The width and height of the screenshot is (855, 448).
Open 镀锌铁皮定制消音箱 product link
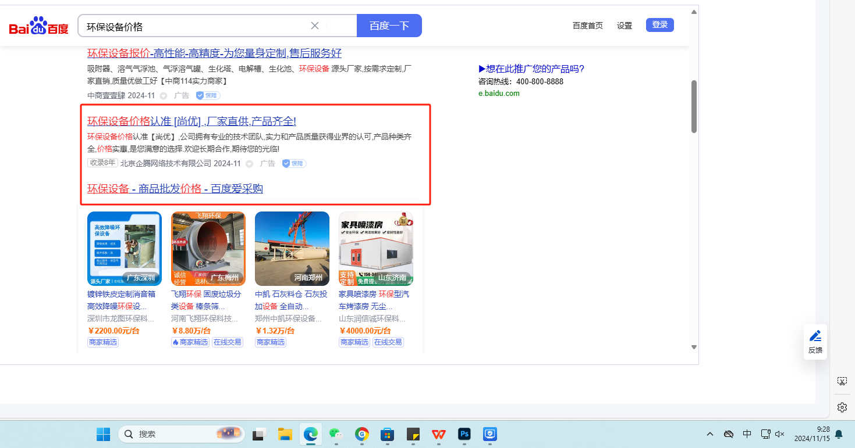(x=121, y=300)
